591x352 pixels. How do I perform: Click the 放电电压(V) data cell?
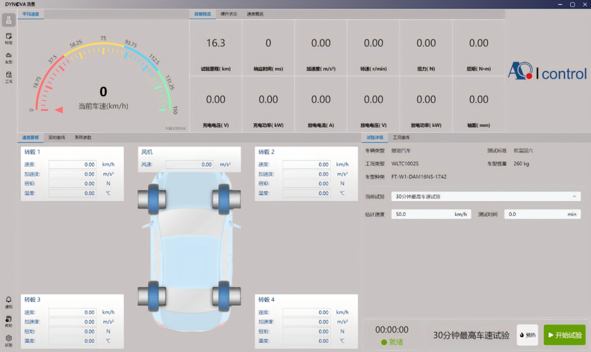tap(374, 104)
